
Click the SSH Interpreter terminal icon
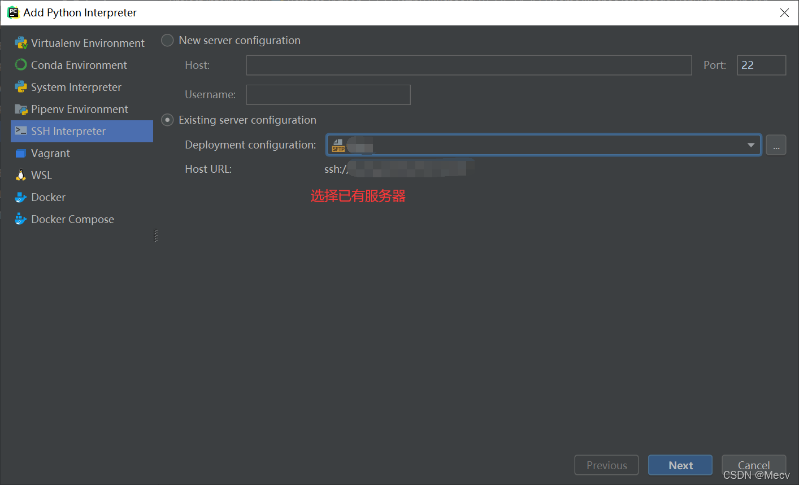tap(21, 131)
